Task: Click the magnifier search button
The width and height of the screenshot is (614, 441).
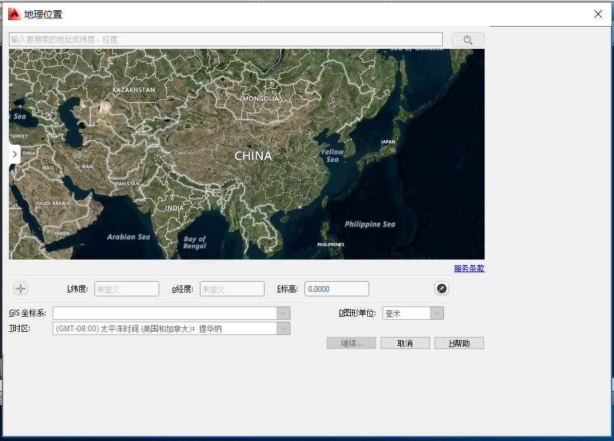Action: 468,39
